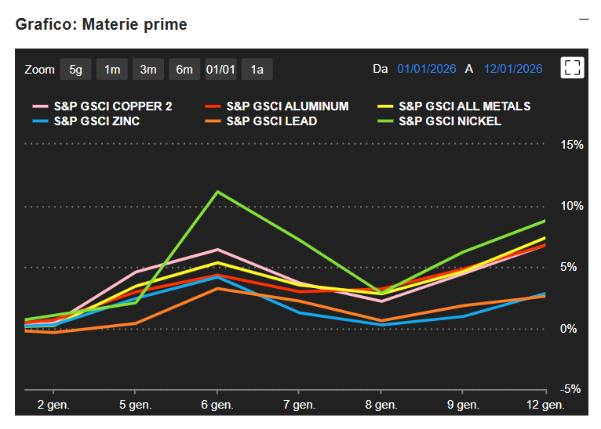Switch zoom to 1a range
The width and height of the screenshot is (601, 429).
tap(257, 69)
